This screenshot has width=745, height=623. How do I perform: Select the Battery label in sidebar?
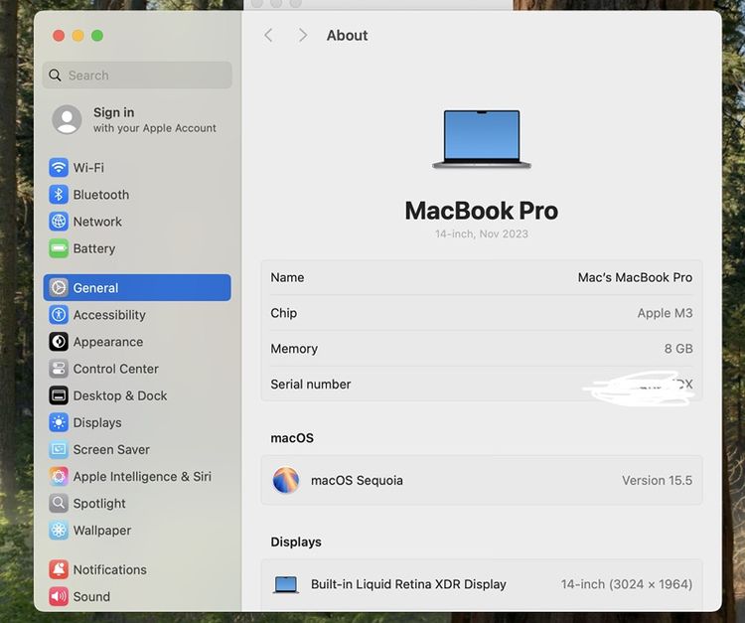pyautogui.click(x=94, y=248)
